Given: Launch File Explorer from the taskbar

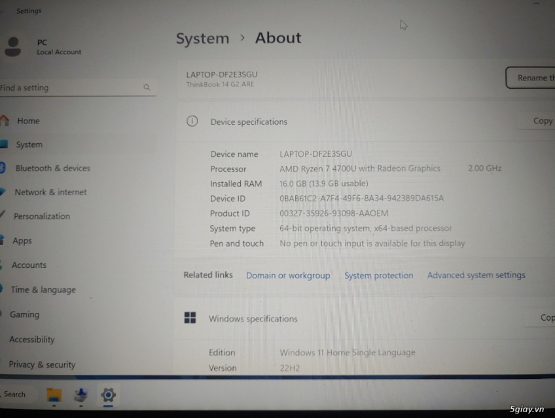Looking at the screenshot, I should [x=54, y=394].
